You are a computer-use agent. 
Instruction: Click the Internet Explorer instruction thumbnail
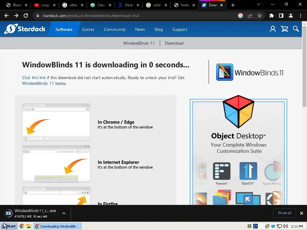56,164
